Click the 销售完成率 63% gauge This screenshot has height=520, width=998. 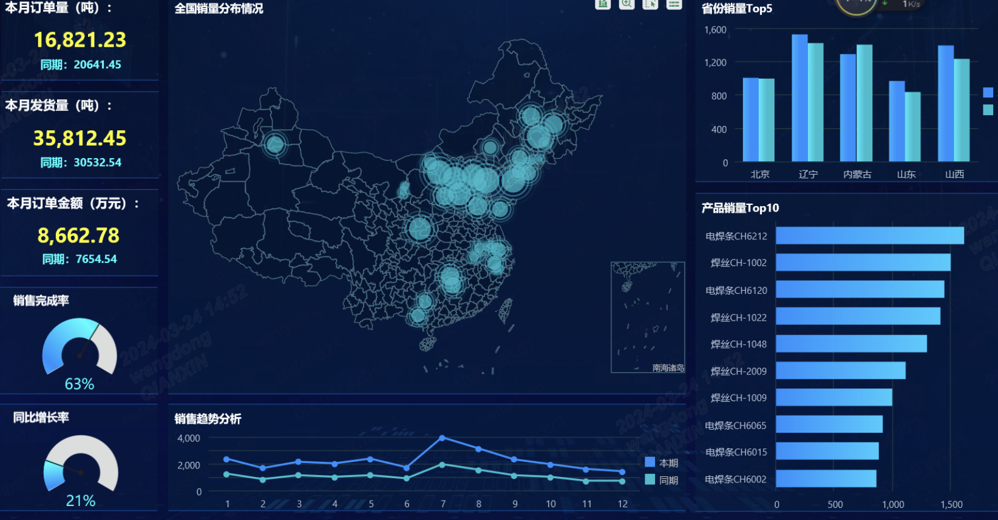click(80, 347)
